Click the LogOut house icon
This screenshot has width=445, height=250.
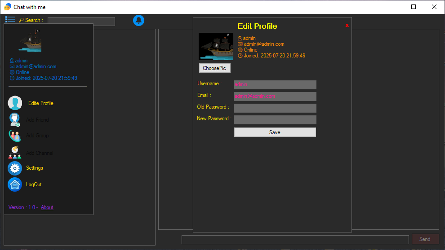(x=15, y=184)
